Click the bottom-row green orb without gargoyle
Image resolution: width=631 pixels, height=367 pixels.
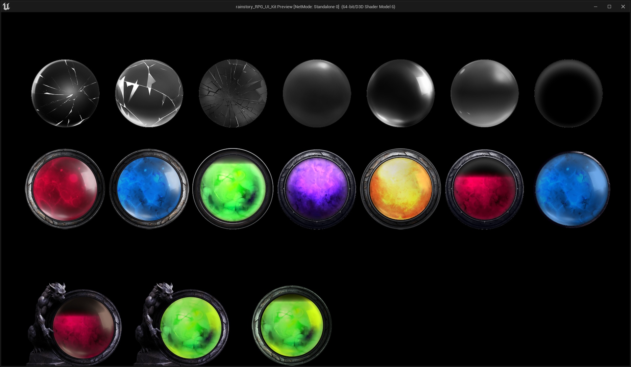pos(292,325)
